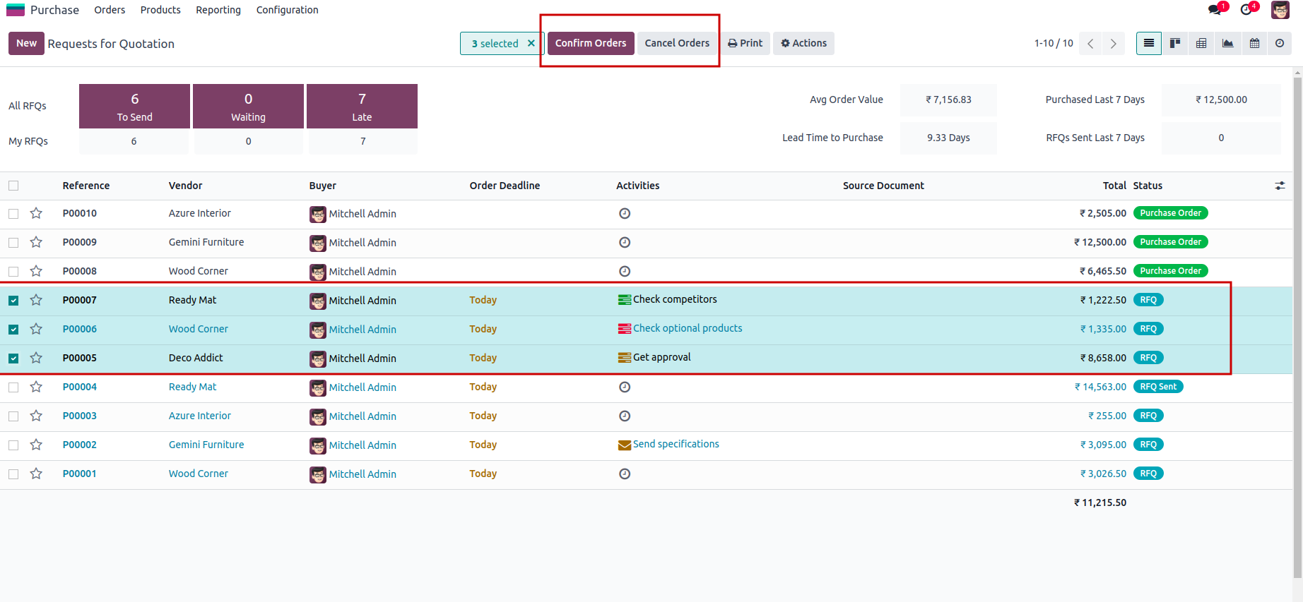1303x602 pixels.
Task: Filter by All RFQs To Send tile
Action: pyautogui.click(x=134, y=106)
